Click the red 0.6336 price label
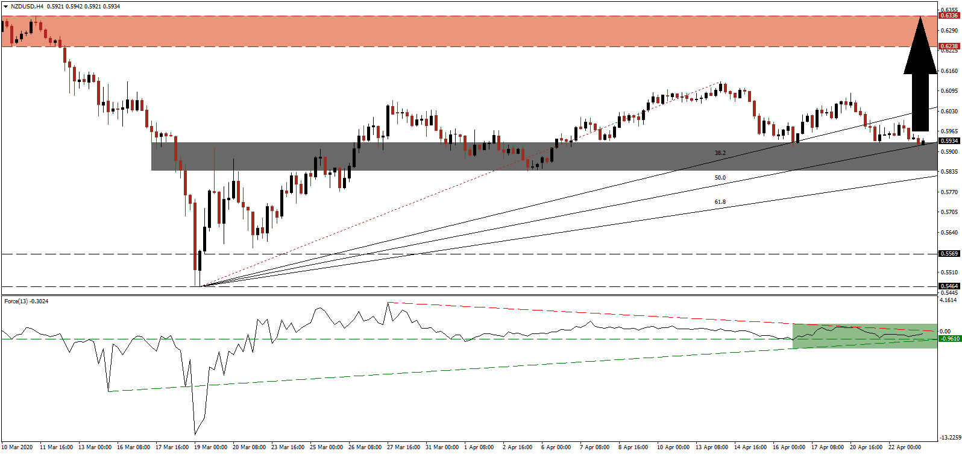962x454 pixels. point(949,16)
